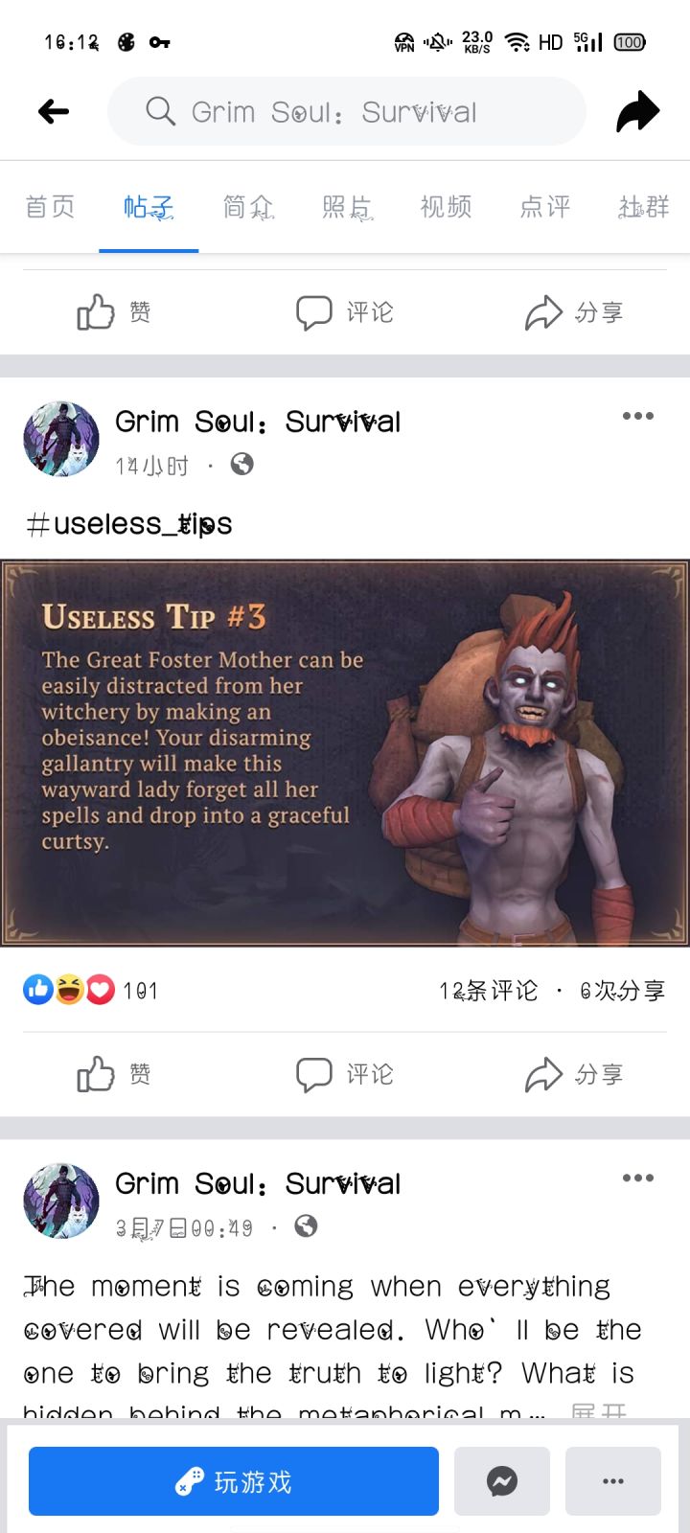
Task: Tap the share arrow in header
Action: click(637, 112)
